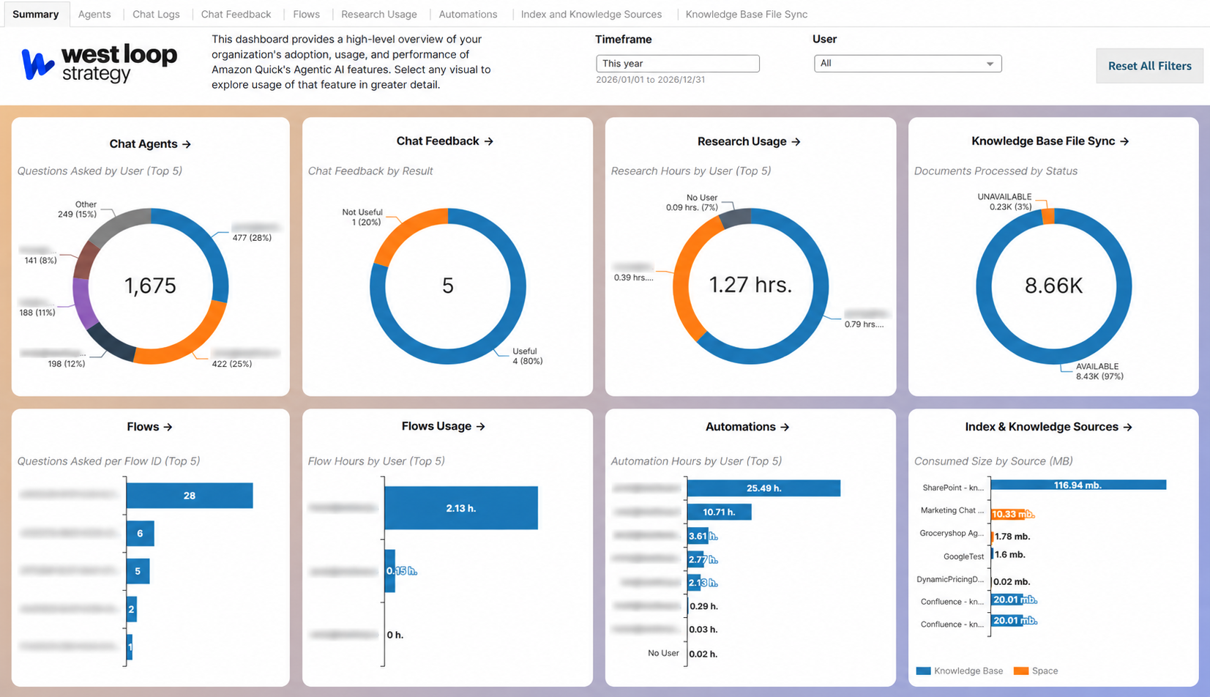Screen dimensions: 1210x697
Task: Open the Chat Logs tab
Action: tap(156, 14)
